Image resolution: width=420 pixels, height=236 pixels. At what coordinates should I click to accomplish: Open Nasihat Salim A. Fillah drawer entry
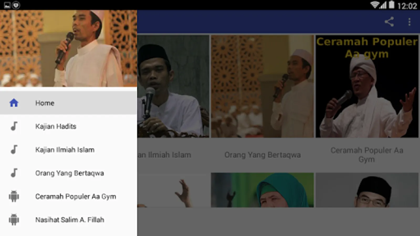tap(69, 219)
